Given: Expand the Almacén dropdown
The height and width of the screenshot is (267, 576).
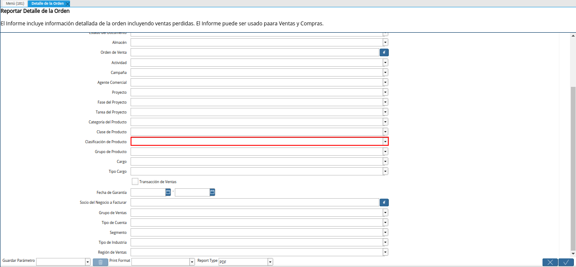Looking at the screenshot, I should (385, 43).
